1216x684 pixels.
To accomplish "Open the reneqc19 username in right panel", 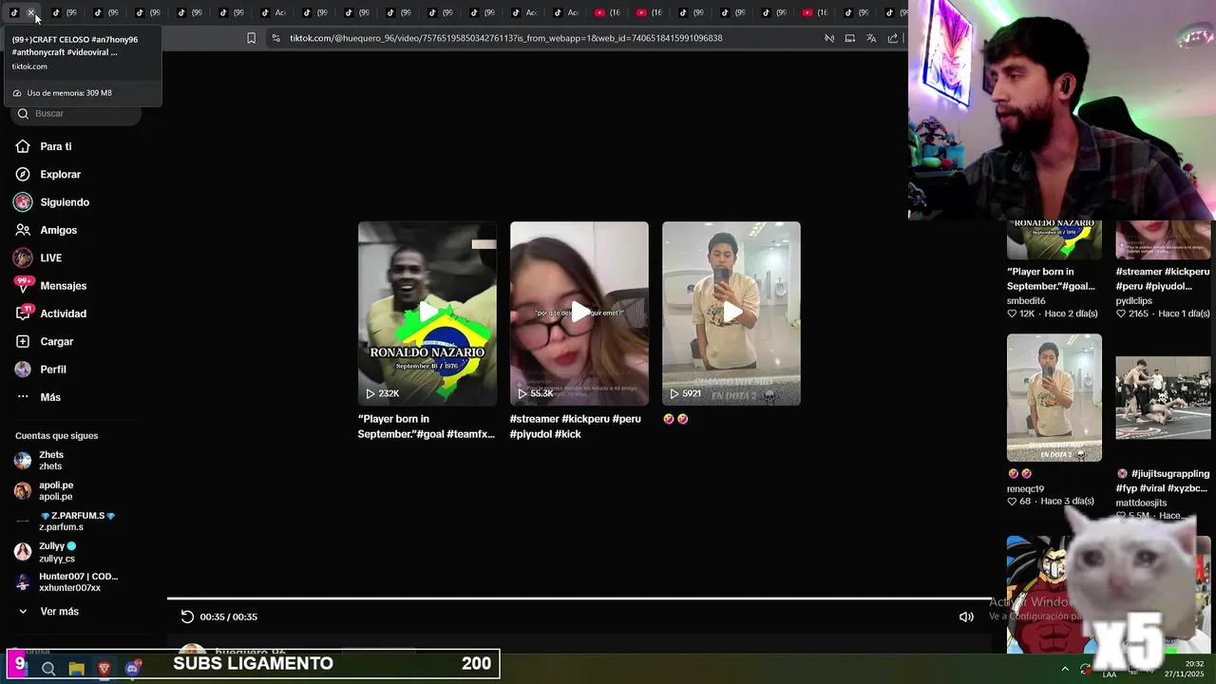I will coord(1025,488).
